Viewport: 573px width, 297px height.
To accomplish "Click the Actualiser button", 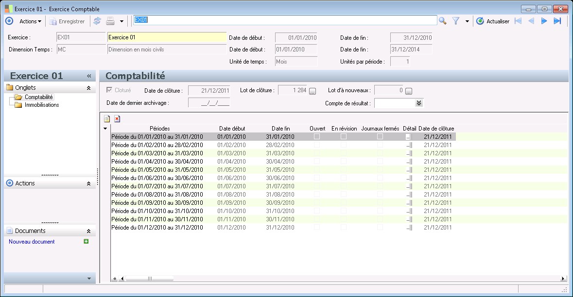I will (x=493, y=21).
